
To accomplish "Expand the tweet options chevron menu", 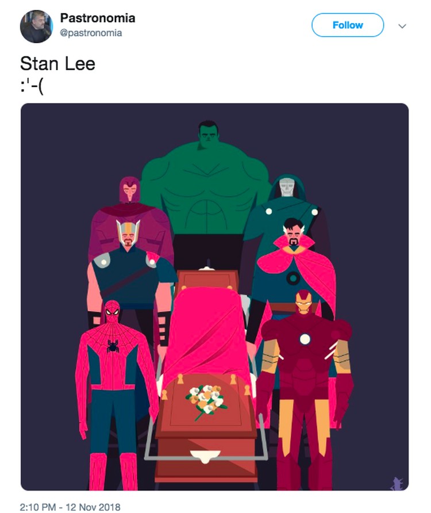I will (402, 26).
